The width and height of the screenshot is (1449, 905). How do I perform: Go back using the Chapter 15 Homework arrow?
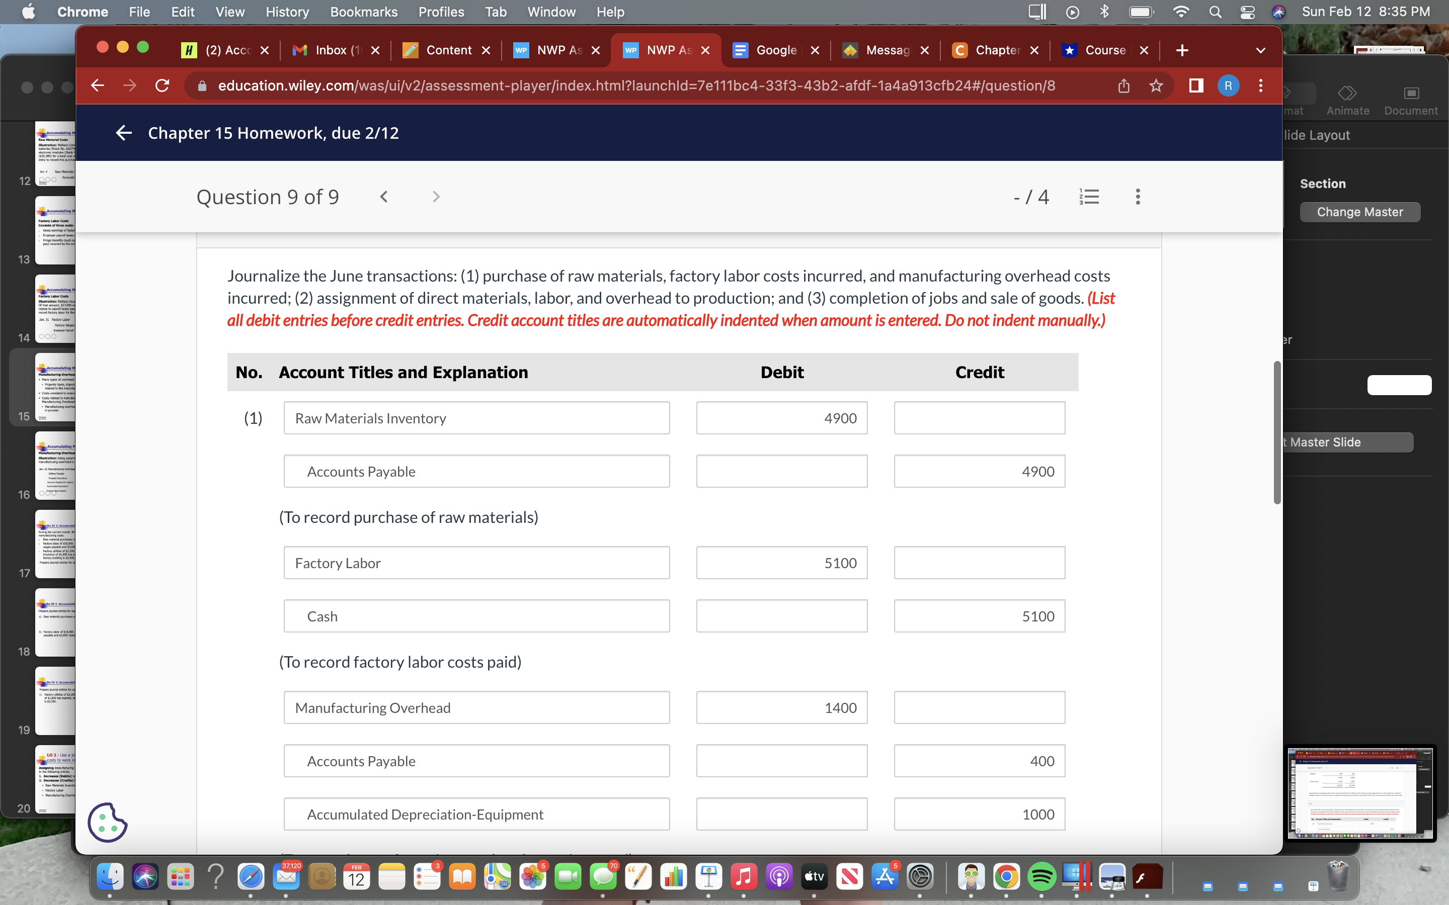pos(123,133)
